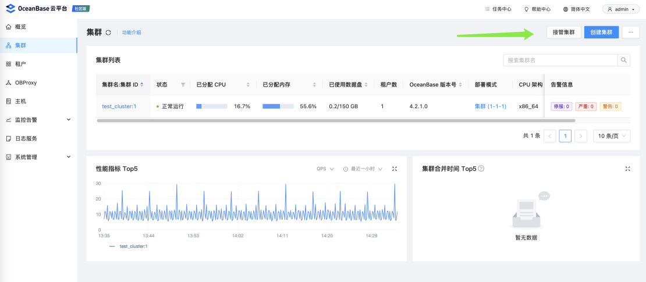Click the 创建集群 button
Viewport: 646px width, 282px height.
(x=602, y=32)
